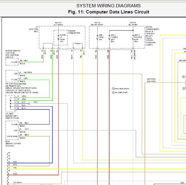Viewport: 186px width, 185px height.
Task: Click the '11 YEL' pin on bottom connector
Action: (x=13, y=168)
